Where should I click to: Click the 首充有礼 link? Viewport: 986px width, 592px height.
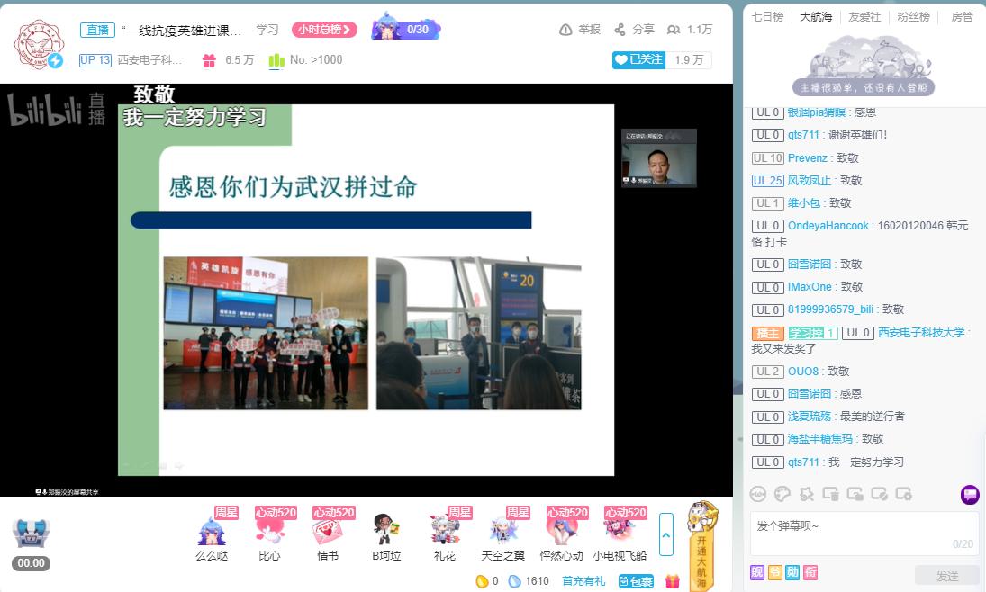click(583, 581)
